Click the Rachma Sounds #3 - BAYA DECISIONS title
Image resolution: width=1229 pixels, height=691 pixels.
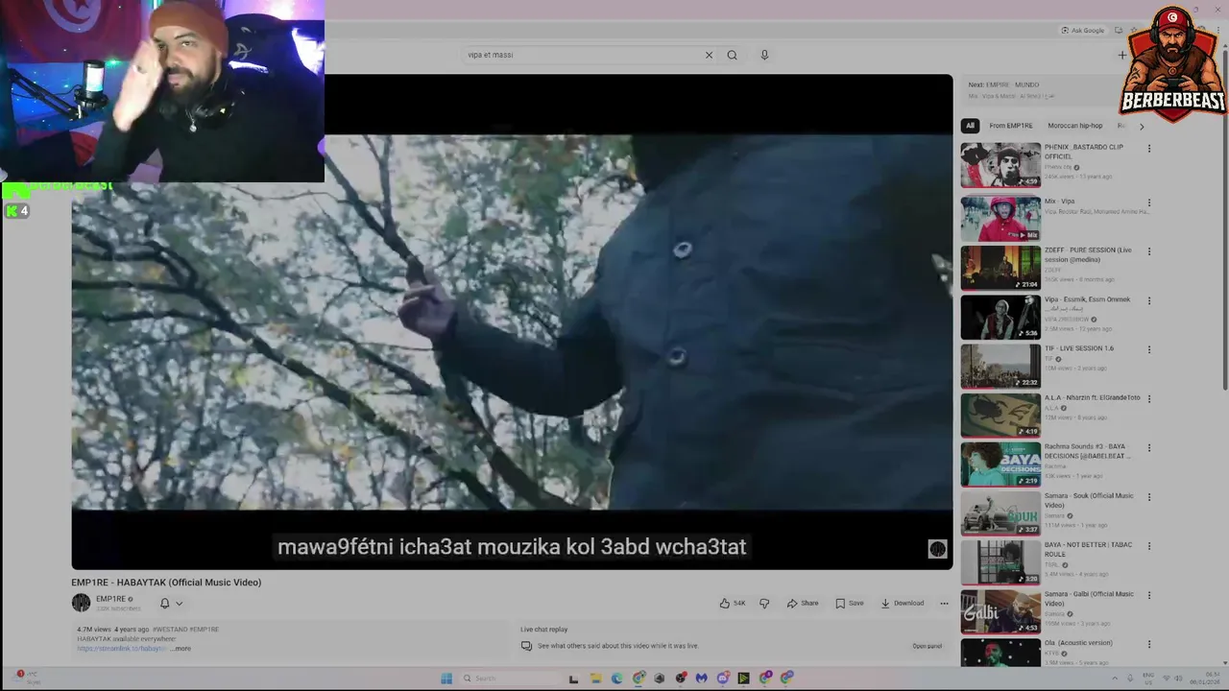click(x=1088, y=451)
